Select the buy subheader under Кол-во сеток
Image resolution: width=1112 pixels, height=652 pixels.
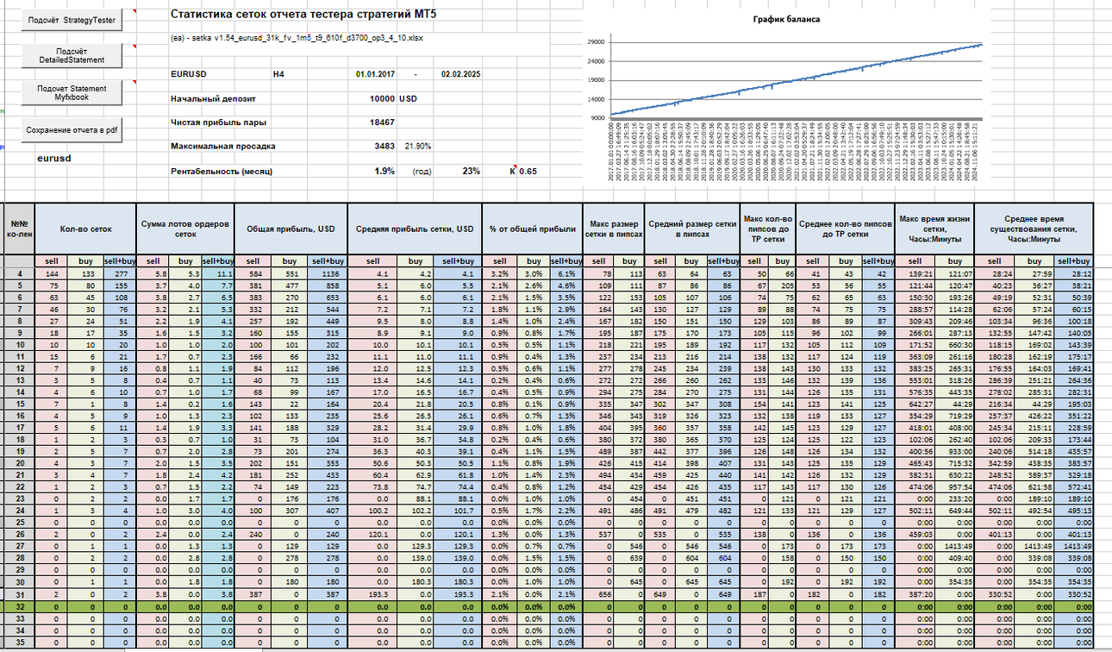(84, 260)
